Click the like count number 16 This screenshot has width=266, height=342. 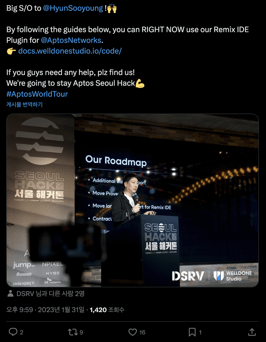tap(142, 332)
